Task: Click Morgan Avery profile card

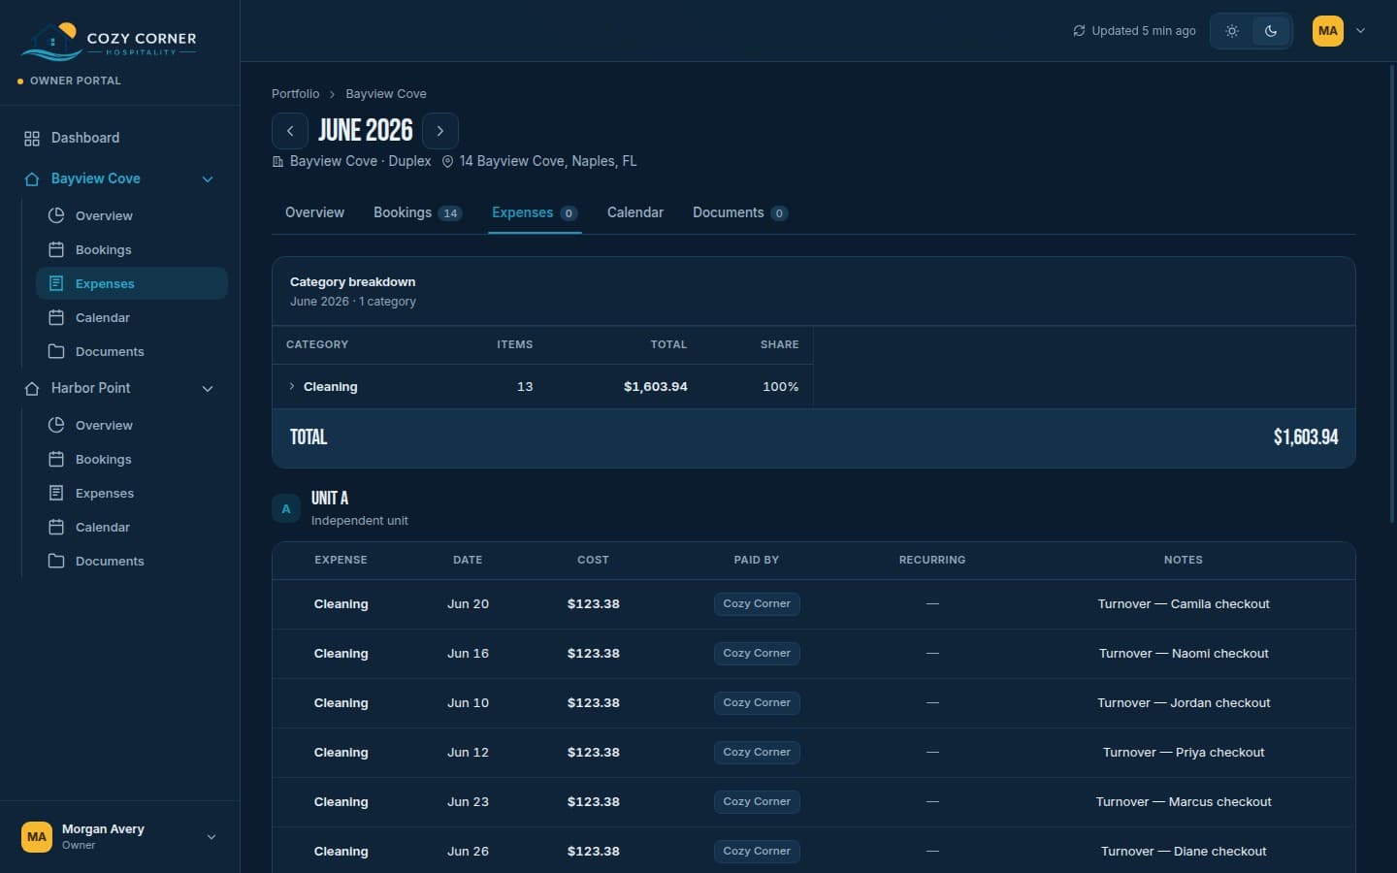Action: coord(119,836)
